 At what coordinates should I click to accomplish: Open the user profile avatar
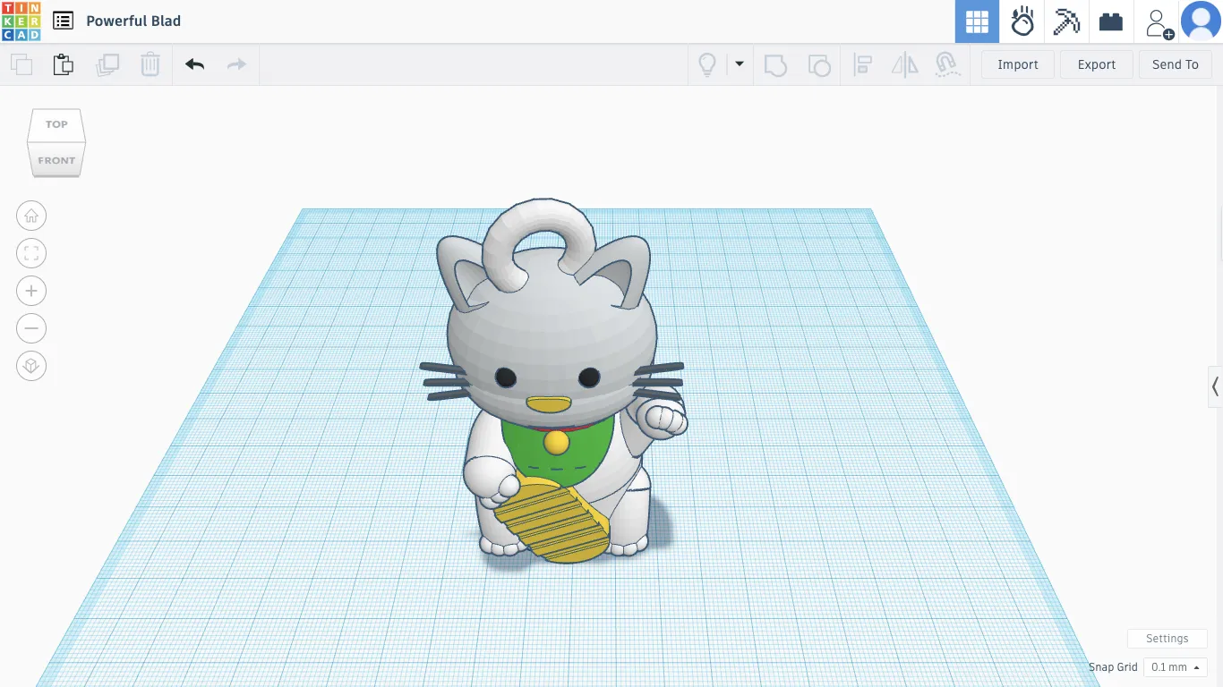[1201, 21]
